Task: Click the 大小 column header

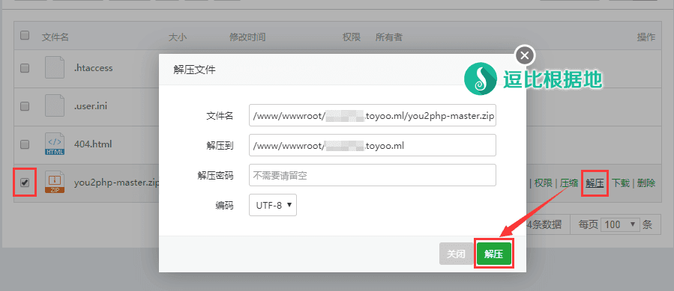Action: [178, 37]
